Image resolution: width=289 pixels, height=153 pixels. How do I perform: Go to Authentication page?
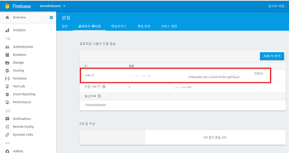point(23,47)
